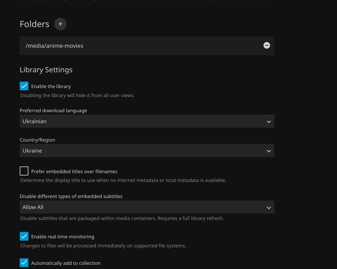This screenshot has height=269, width=337.
Task: Click the chevron arrow in the Ukrainian language field
Action: tap(269, 122)
